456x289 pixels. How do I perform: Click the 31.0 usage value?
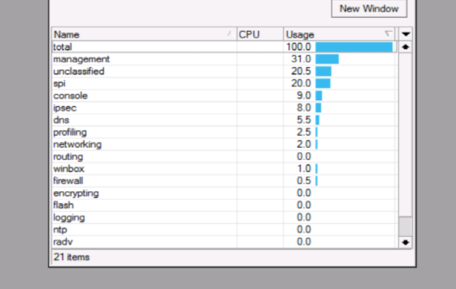coord(301,59)
